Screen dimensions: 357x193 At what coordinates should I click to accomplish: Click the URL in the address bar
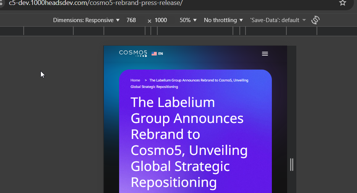click(x=95, y=3)
